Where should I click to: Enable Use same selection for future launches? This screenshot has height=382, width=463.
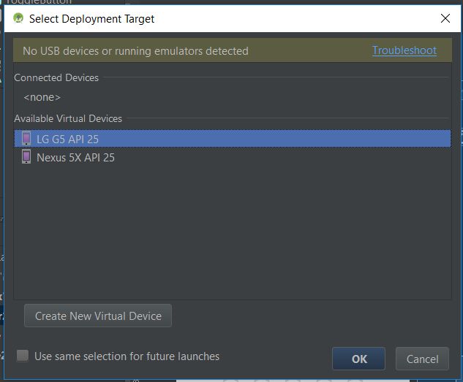23,356
